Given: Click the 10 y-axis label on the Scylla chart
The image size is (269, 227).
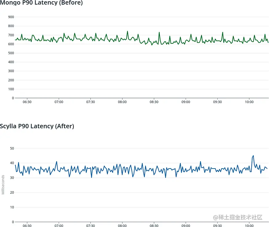Looking at the screenshot, I should (12, 207).
